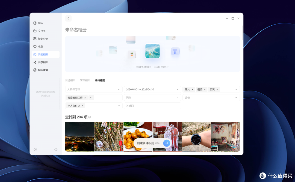Switch to the 宝宝相册 tab
This screenshot has height=182, width=295.
coord(85,80)
